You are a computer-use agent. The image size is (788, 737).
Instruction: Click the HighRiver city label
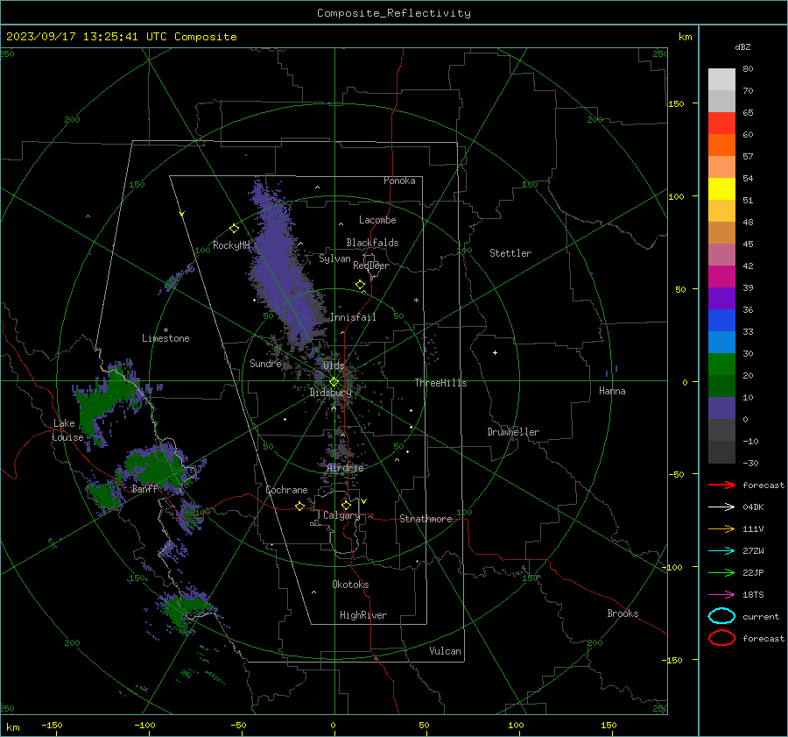pos(363,615)
